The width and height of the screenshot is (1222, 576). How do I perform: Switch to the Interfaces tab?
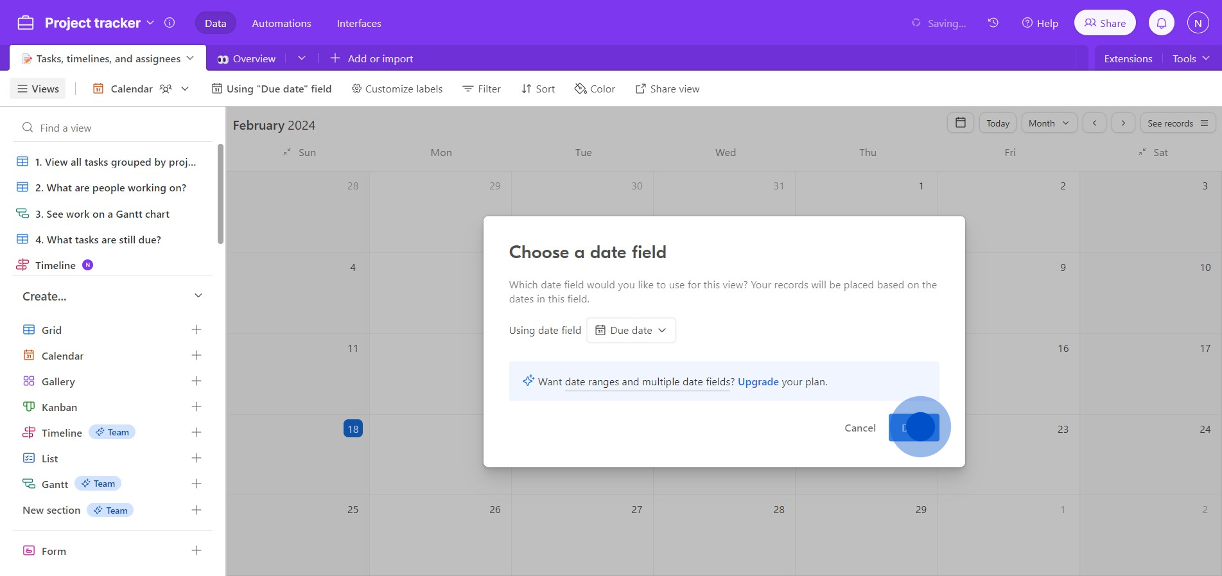point(359,23)
